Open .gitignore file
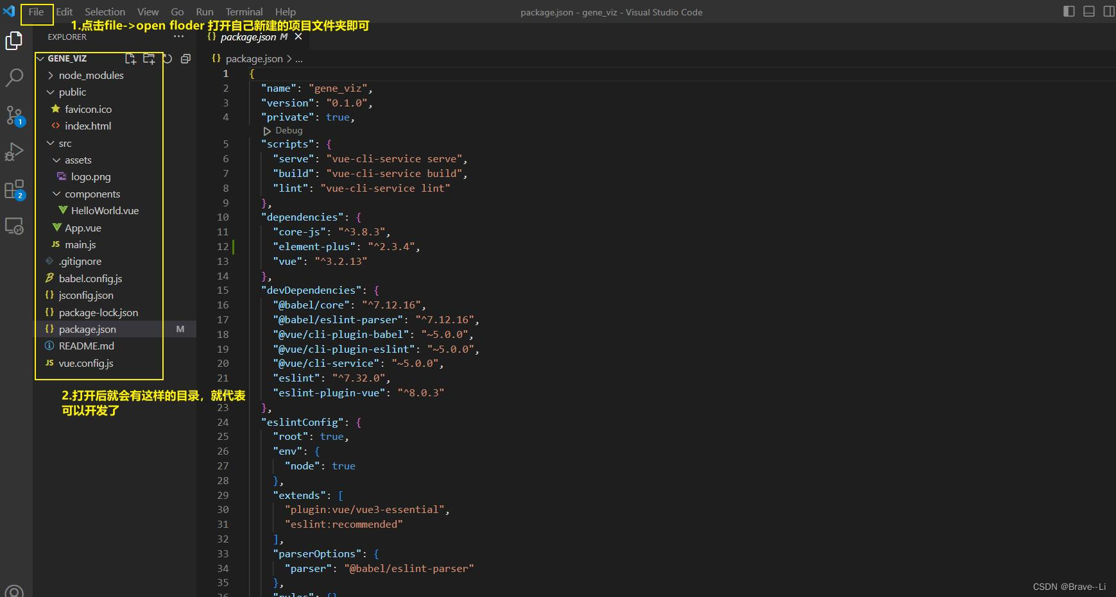The image size is (1116, 597). point(80,262)
